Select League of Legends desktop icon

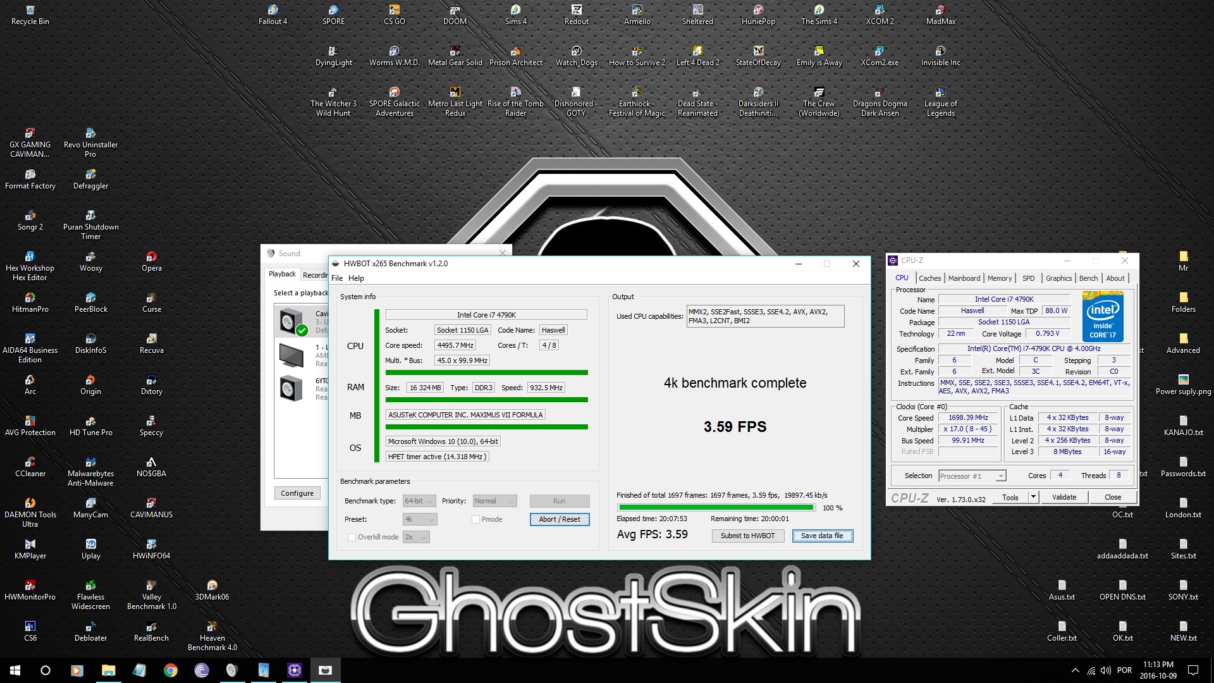coord(940,101)
